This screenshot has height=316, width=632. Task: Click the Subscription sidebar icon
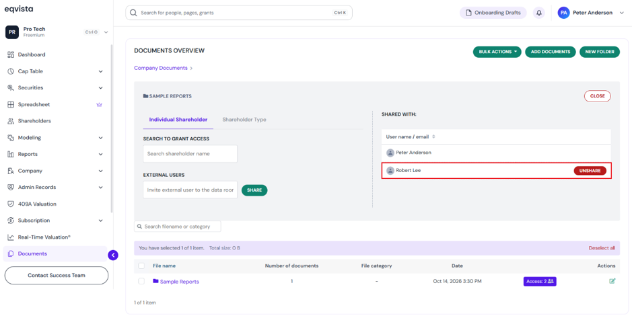click(11, 221)
